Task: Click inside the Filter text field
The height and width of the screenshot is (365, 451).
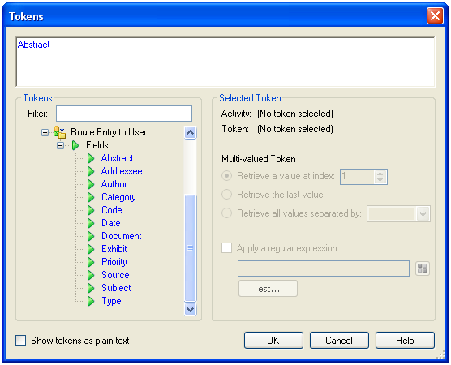Action: (x=124, y=114)
